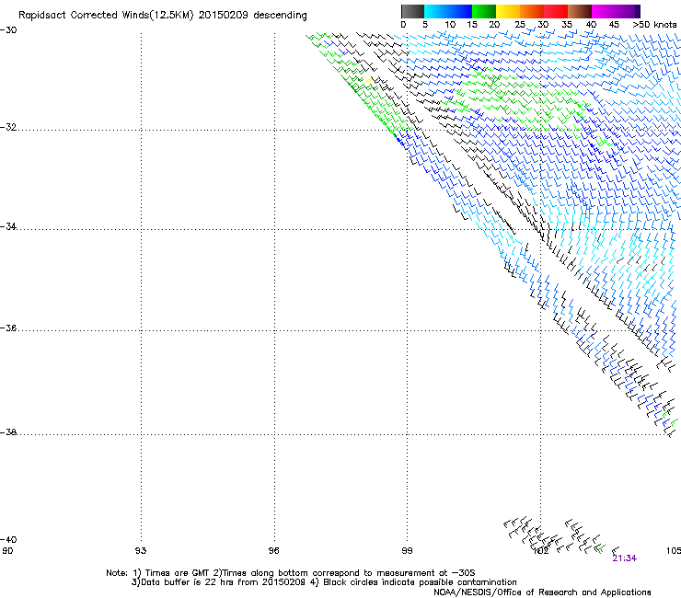Click the '102' longitude axis label

pos(541,551)
